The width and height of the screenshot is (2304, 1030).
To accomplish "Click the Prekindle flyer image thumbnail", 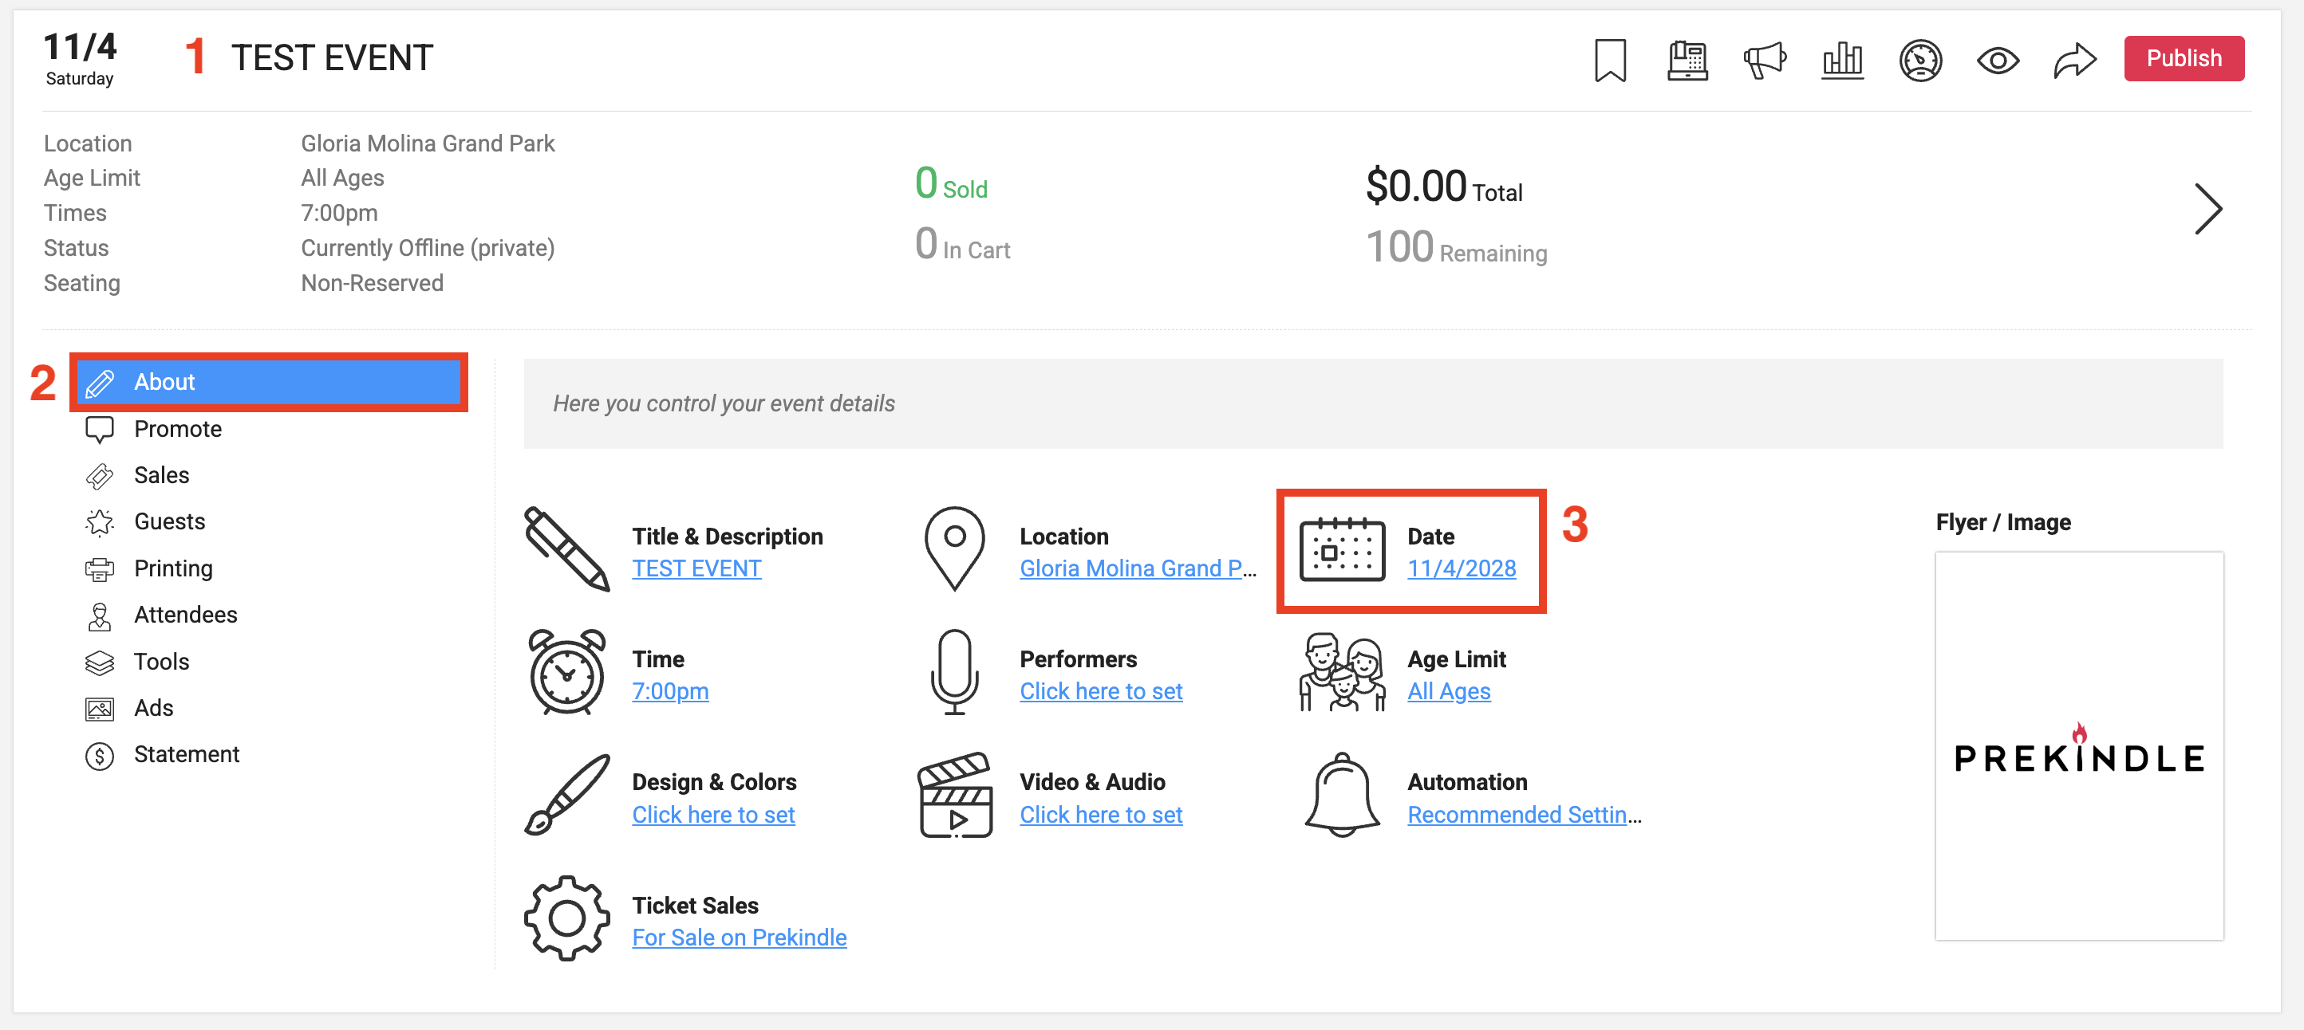I will pyautogui.click(x=2080, y=745).
